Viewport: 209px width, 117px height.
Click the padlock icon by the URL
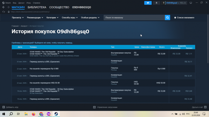tap(9, 12)
